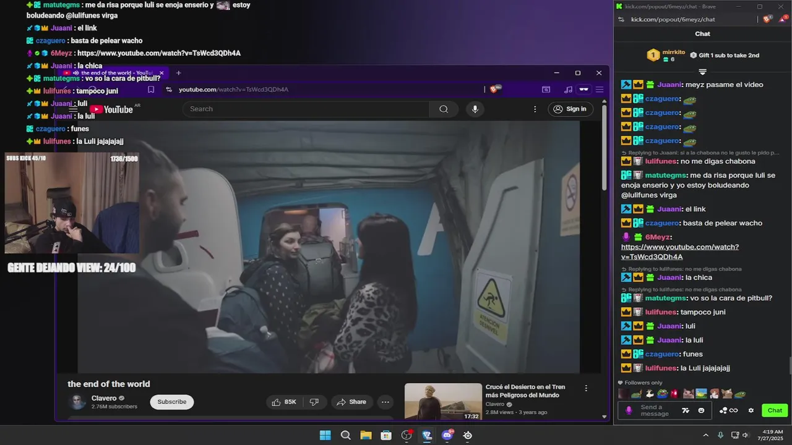Click the kick.com/popout/6meyz/chat address
Image resolution: width=792 pixels, height=445 pixels.
(x=673, y=19)
